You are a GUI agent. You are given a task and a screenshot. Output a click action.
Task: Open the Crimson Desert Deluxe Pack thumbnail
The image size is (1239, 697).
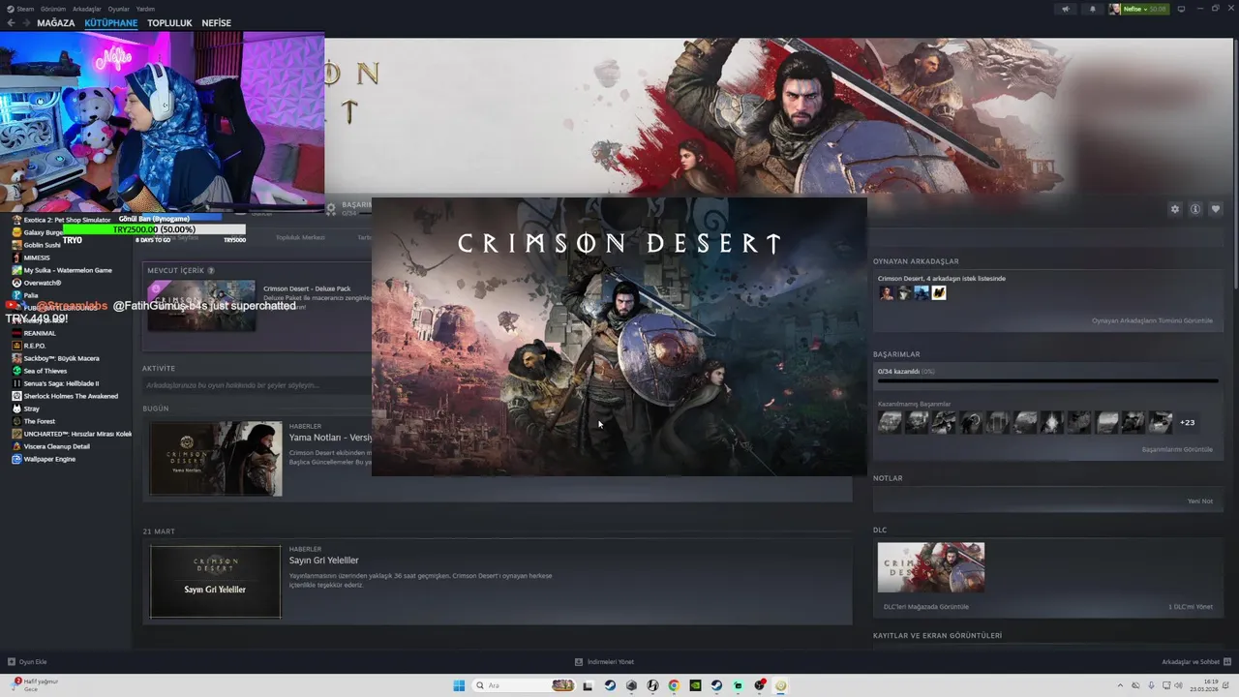pyautogui.click(x=201, y=306)
